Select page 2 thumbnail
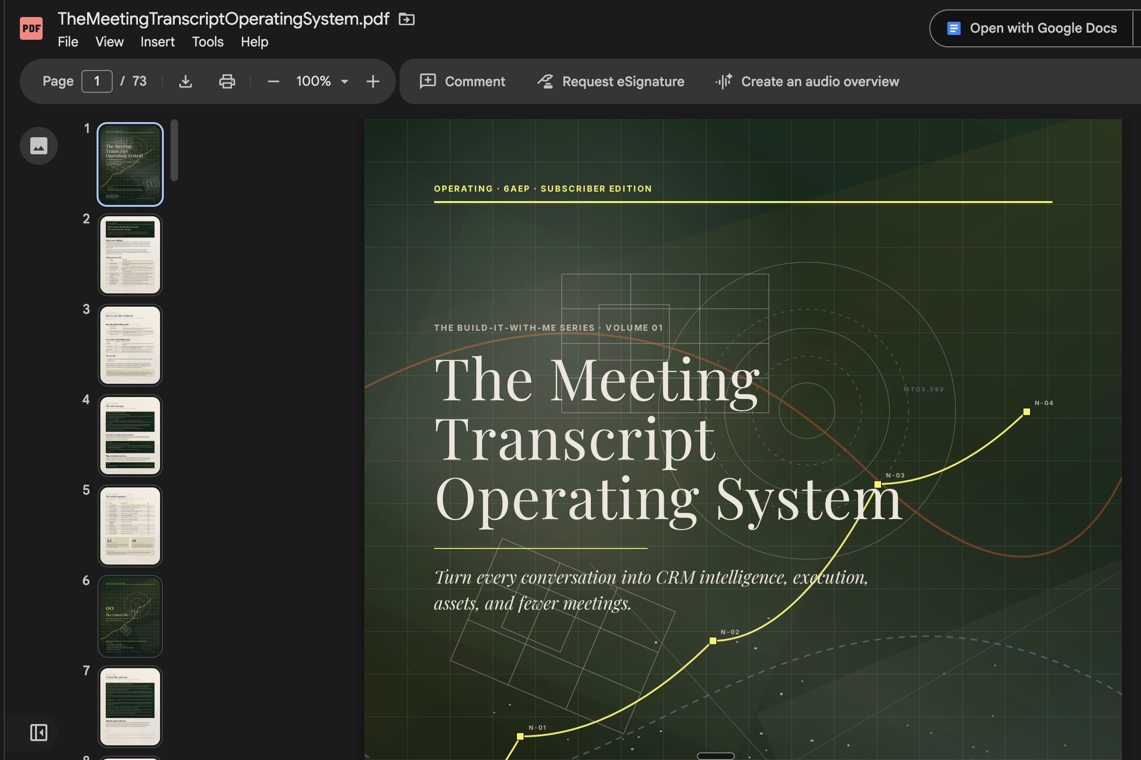The width and height of the screenshot is (1141, 760). pos(130,255)
